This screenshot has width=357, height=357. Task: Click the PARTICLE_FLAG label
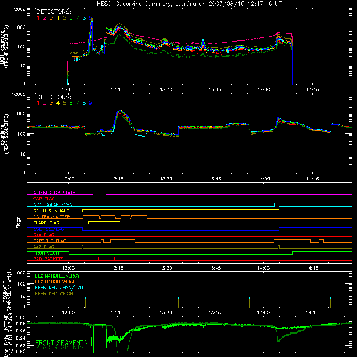[50, 241]
